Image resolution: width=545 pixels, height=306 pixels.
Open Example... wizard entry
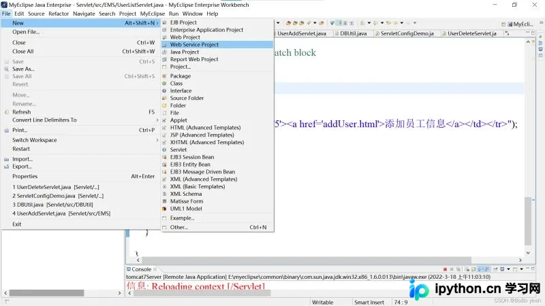(x=217, y=218)
